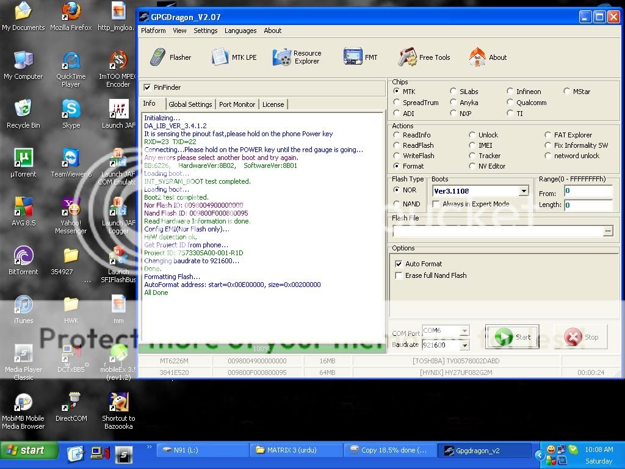Select the Skype desktop icon
Screen dimensions: 625x469
[x=71, y=114]
